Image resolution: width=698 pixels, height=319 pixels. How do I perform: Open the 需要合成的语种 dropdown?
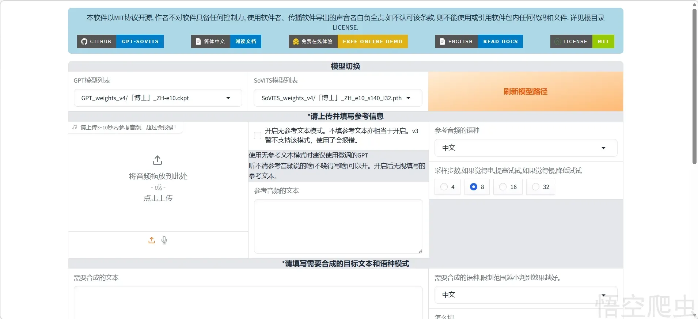click(x=526, y=295)
